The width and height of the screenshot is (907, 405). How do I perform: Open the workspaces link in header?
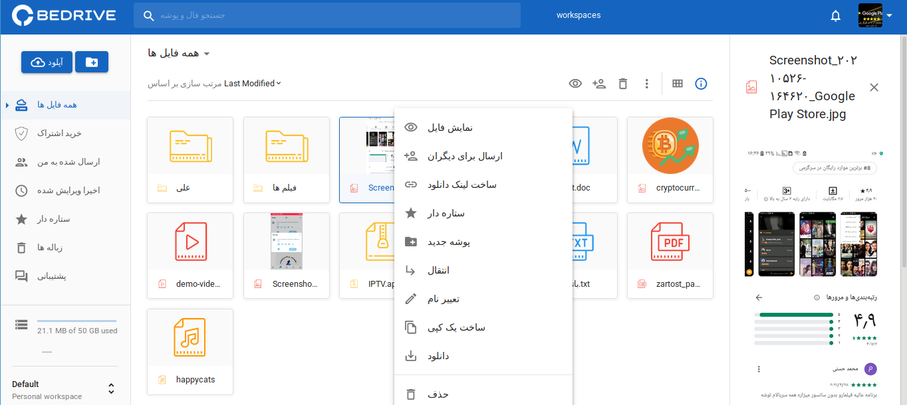click(579, 15)
